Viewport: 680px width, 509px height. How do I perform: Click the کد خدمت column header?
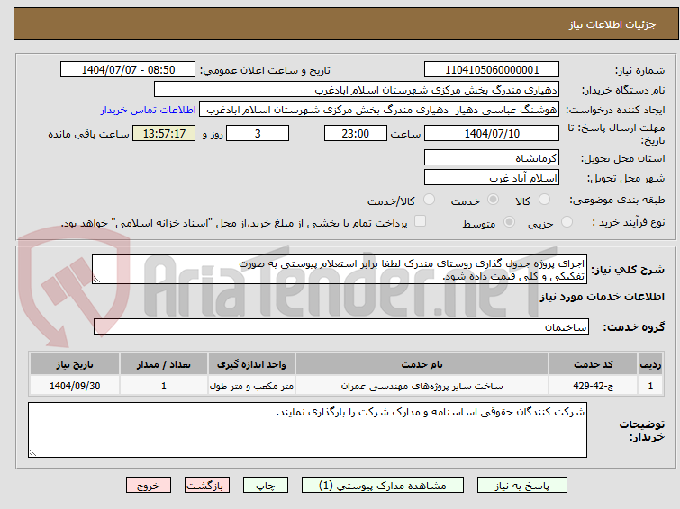(593, 364)
